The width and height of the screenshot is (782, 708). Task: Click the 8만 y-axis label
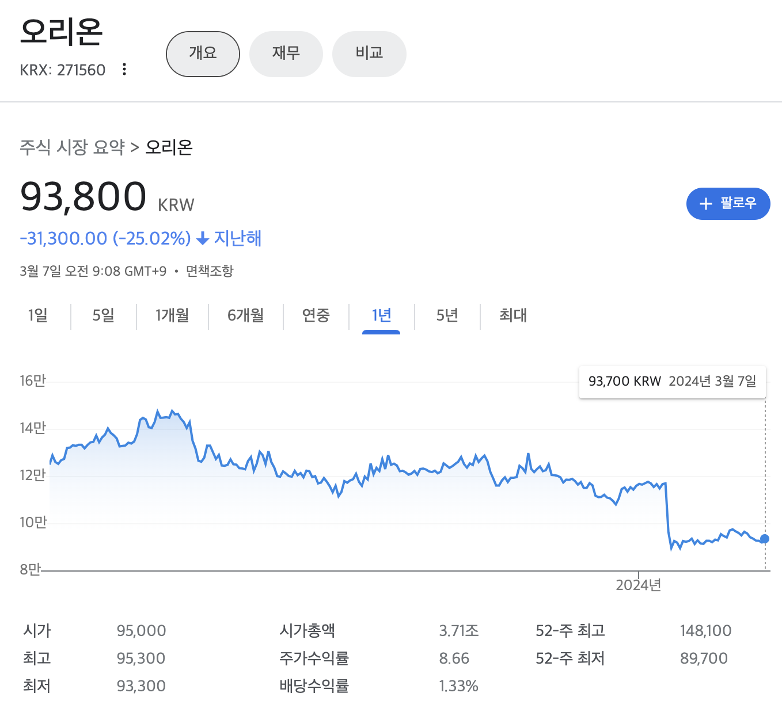[30, 570]
